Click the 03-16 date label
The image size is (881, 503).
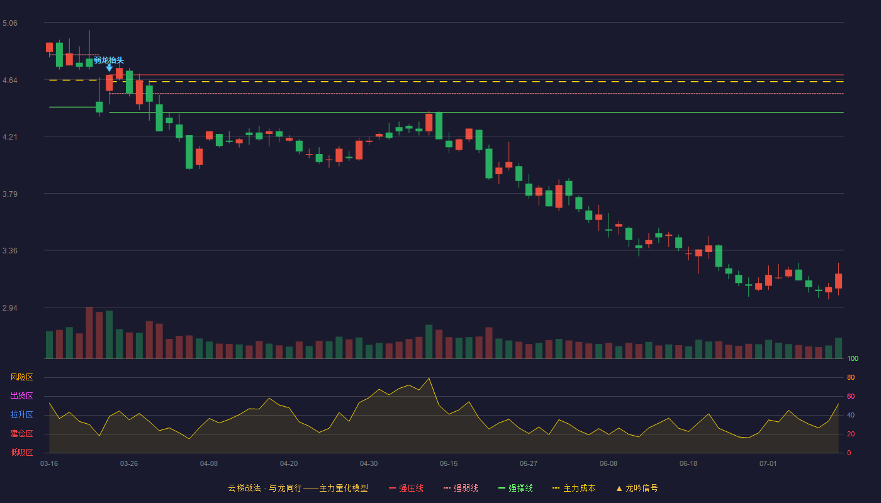click(49, 463)
